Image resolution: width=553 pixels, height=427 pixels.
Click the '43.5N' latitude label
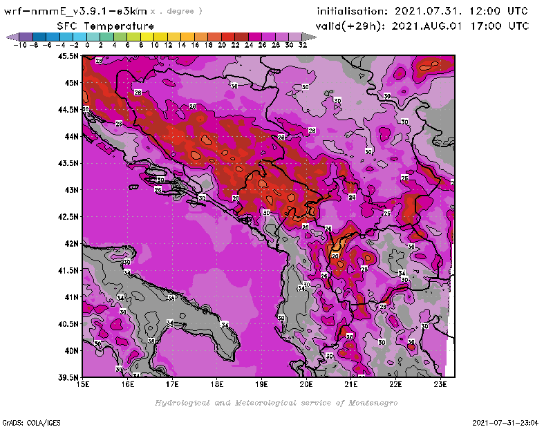[68, 163]
